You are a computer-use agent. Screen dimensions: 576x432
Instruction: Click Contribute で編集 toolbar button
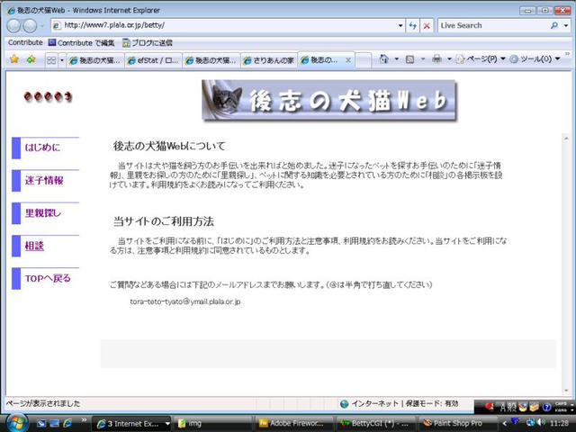(x=81, y=42)
